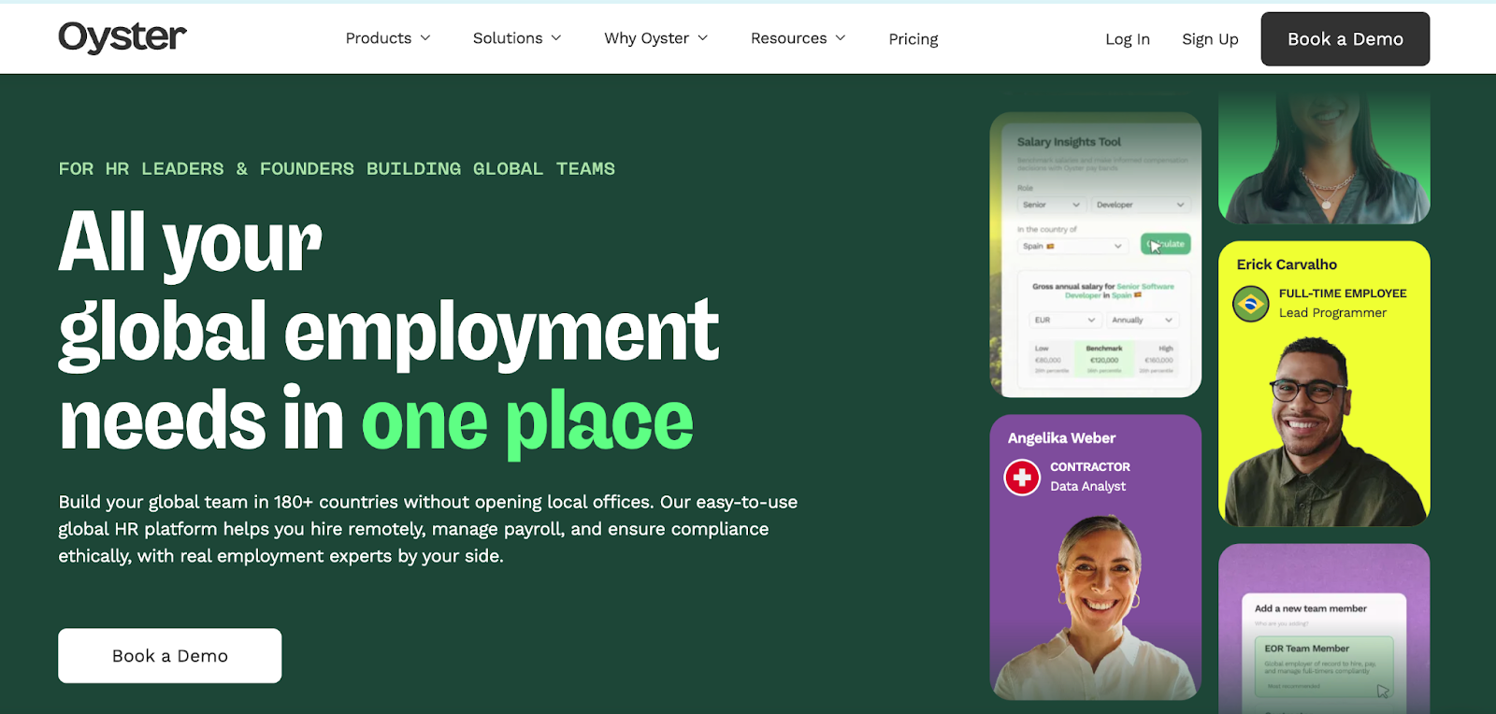Click the dark Book a Demo header button

(1345, 39)
